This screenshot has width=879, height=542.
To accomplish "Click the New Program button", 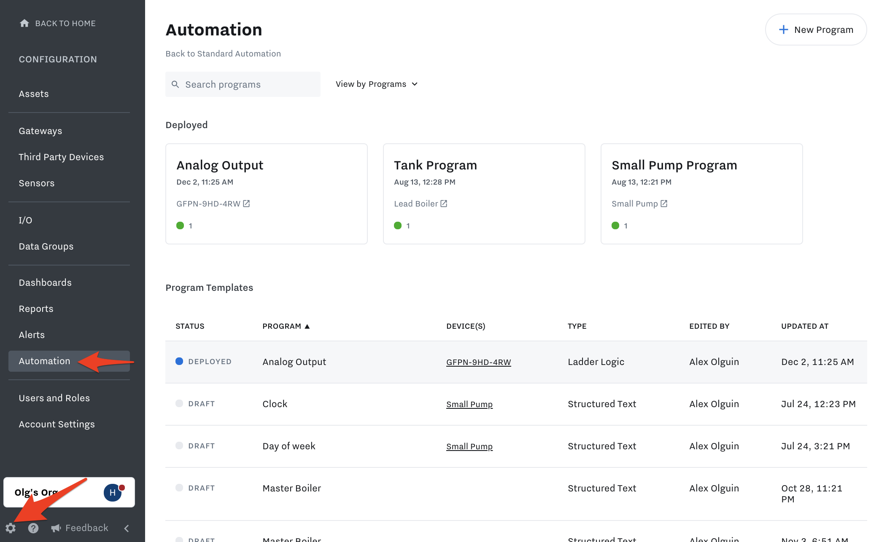I will pyautogui.click(x=816, y=30).
